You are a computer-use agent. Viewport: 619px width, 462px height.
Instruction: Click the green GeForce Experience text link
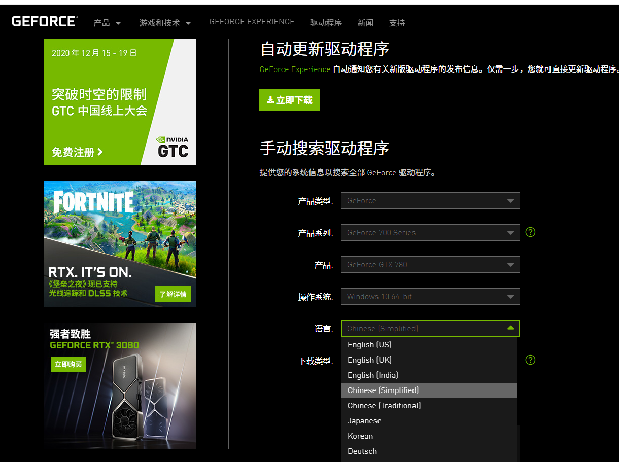click(295, 69)
